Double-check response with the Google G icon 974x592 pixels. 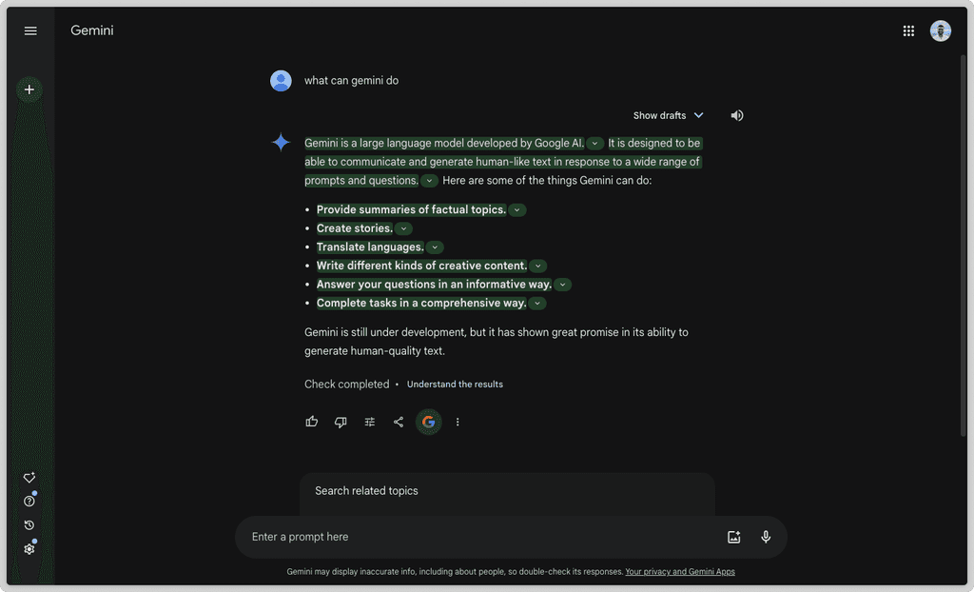tap(428, 422)
